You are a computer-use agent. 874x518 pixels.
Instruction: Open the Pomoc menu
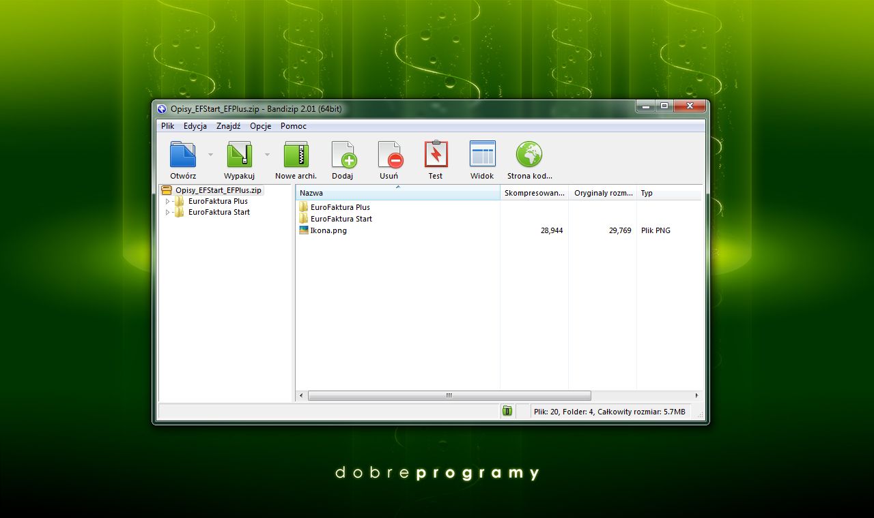coord(294,126)
